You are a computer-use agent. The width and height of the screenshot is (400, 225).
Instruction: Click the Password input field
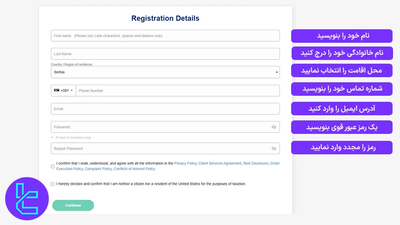pos(158,127)
